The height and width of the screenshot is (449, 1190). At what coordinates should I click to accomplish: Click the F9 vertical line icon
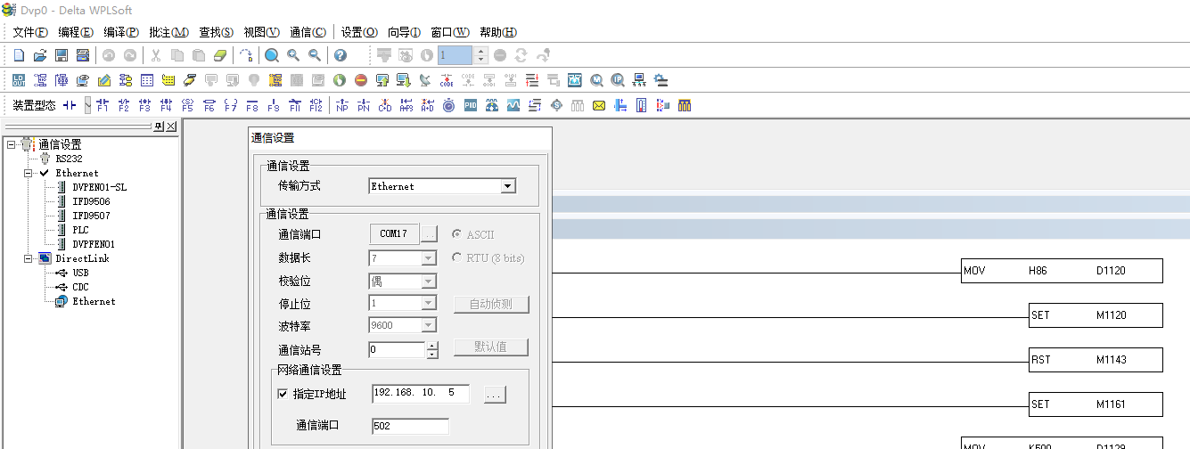click(273, 105)
